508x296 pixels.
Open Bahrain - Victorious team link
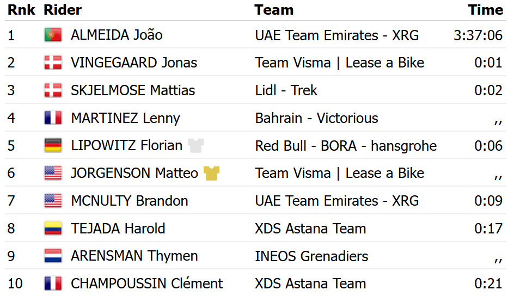click(x=316, y=118)
